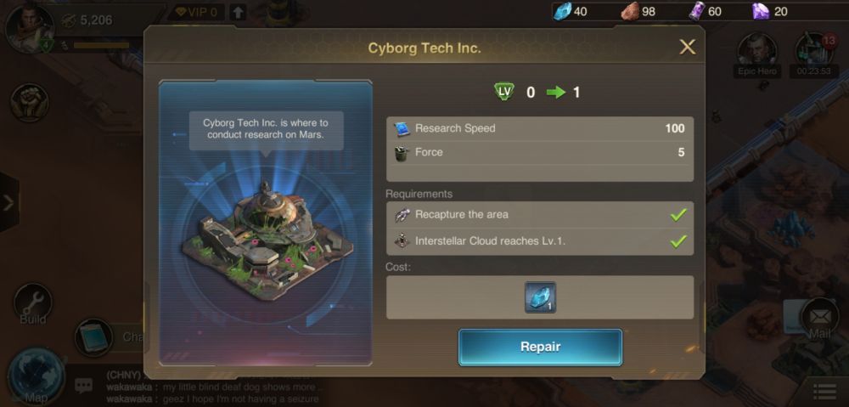
Task: Open the Mail envelope
Action: [x=819, y=318]
